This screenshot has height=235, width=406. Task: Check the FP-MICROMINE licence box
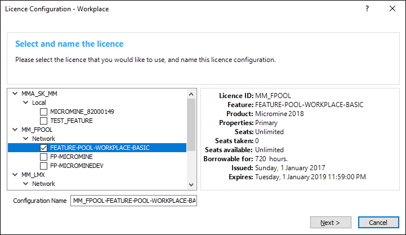[44, 157]
